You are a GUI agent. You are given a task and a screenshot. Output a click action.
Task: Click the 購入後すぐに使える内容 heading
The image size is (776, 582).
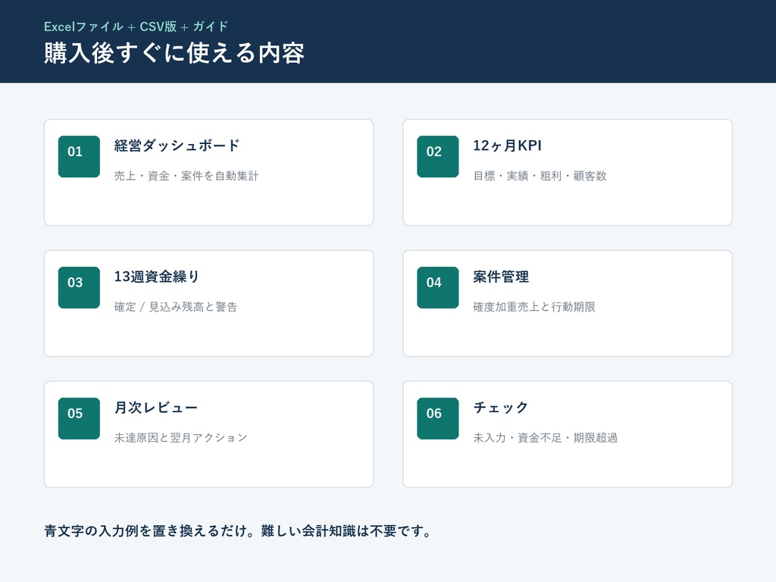click(174, 53)
